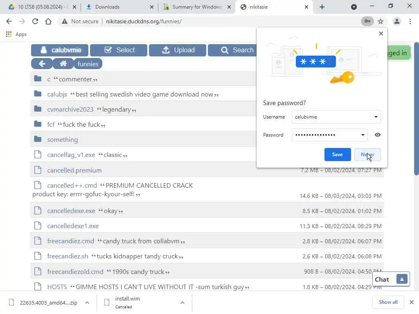Click the Password input field
The image size is (419, 314).
(329, 135)
